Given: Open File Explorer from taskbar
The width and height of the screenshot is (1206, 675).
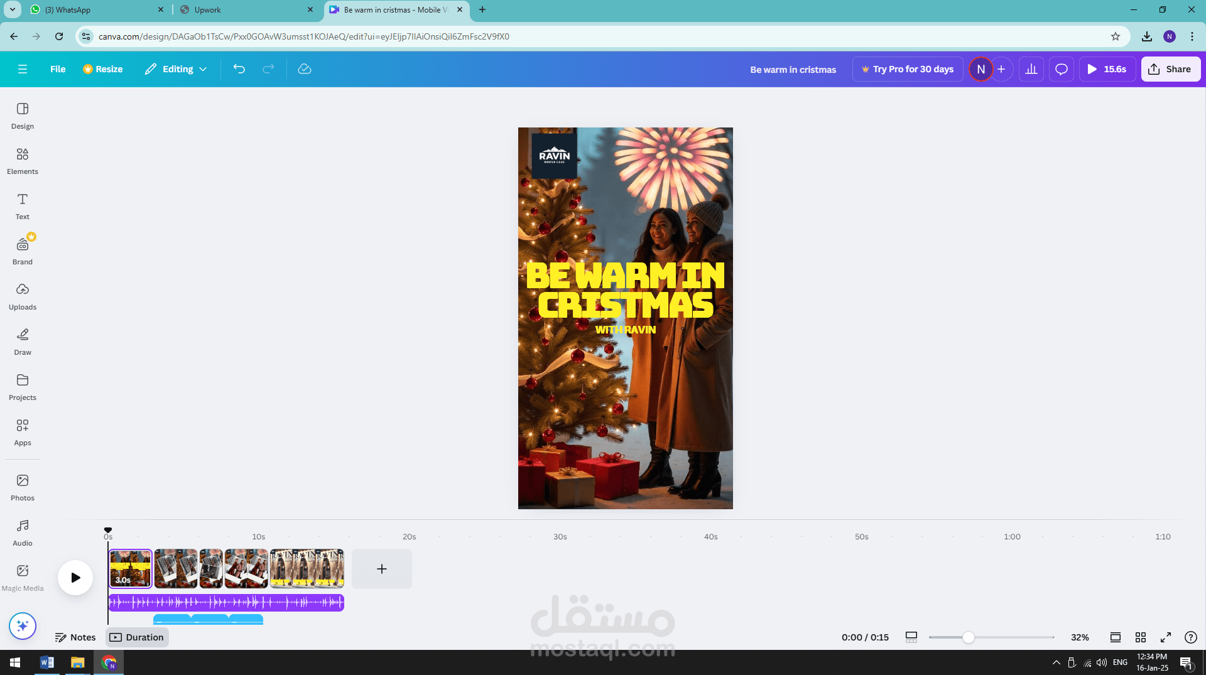Looking at the screenshot, I should coord(77,662).
